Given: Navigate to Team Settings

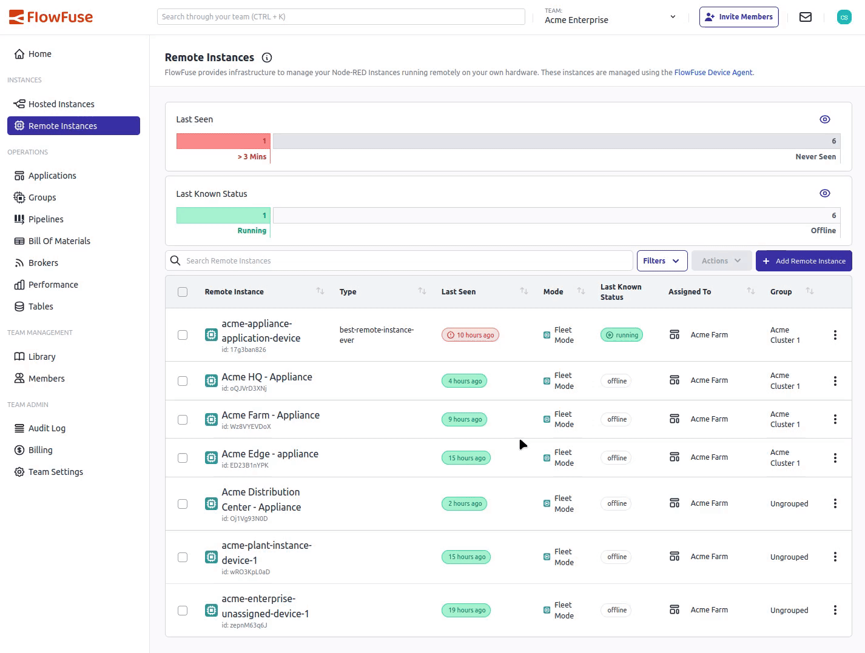Looking at the screenshot, I should [x=55, y=471].
